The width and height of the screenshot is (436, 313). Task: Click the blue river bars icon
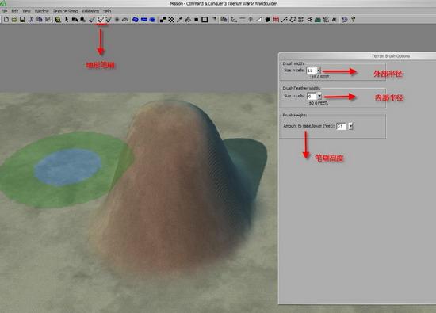click(x=144, y=20)
